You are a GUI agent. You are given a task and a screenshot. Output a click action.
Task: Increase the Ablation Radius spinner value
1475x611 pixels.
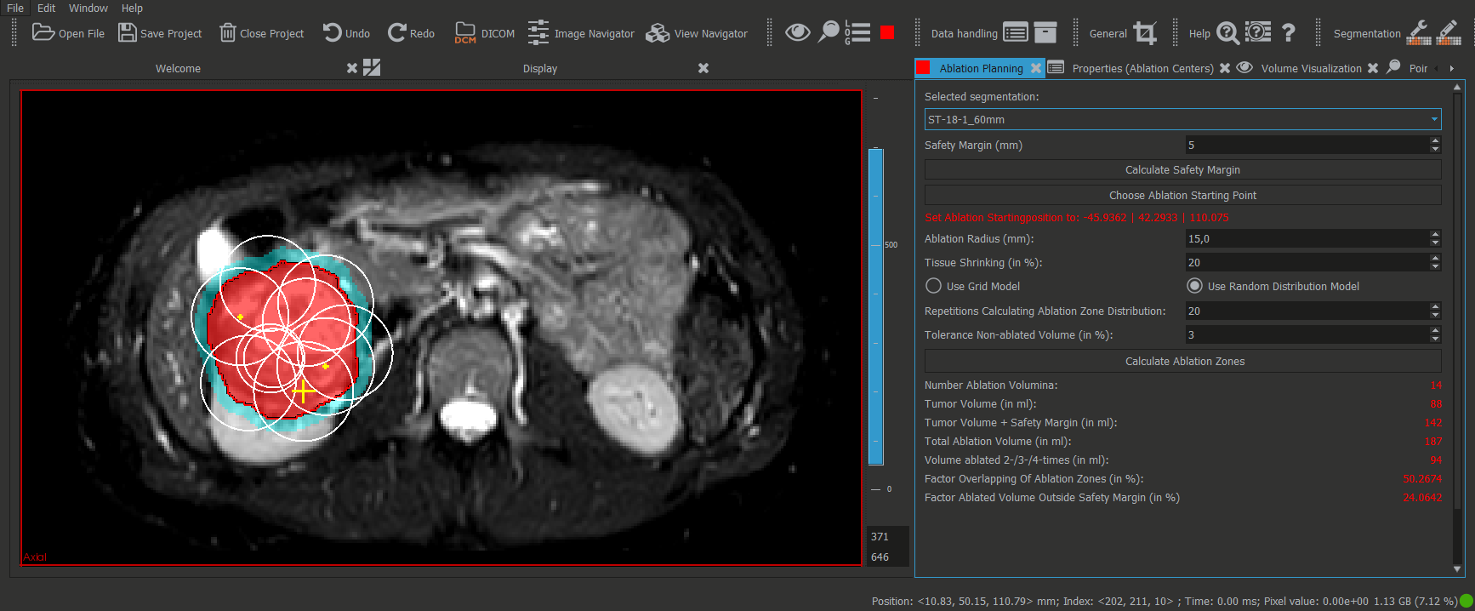[x=1435, y=235]
